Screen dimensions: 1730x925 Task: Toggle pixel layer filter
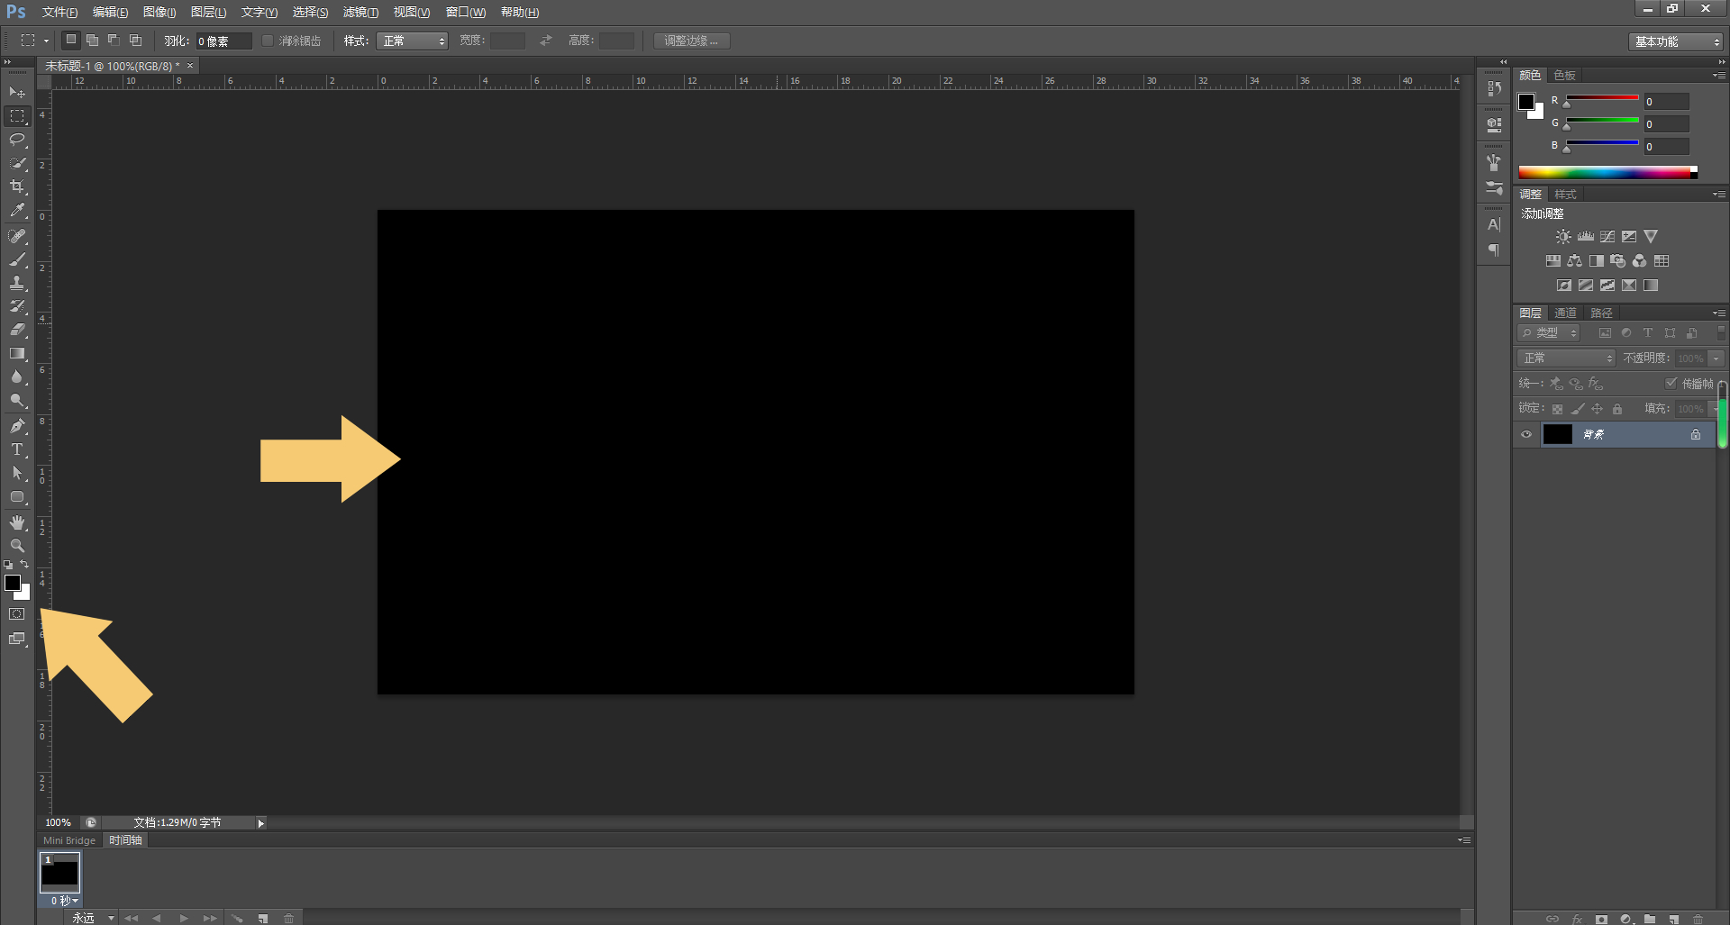tap(1605, 333)
